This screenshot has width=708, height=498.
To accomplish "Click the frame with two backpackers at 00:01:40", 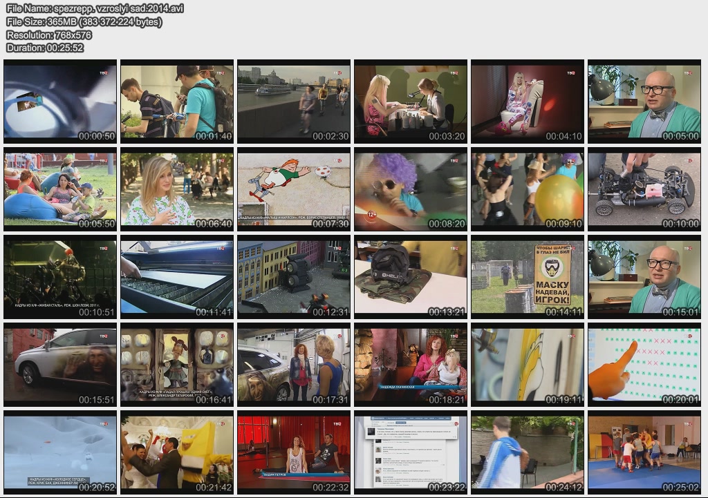I will pyautogui.click(x=177, y=101).
